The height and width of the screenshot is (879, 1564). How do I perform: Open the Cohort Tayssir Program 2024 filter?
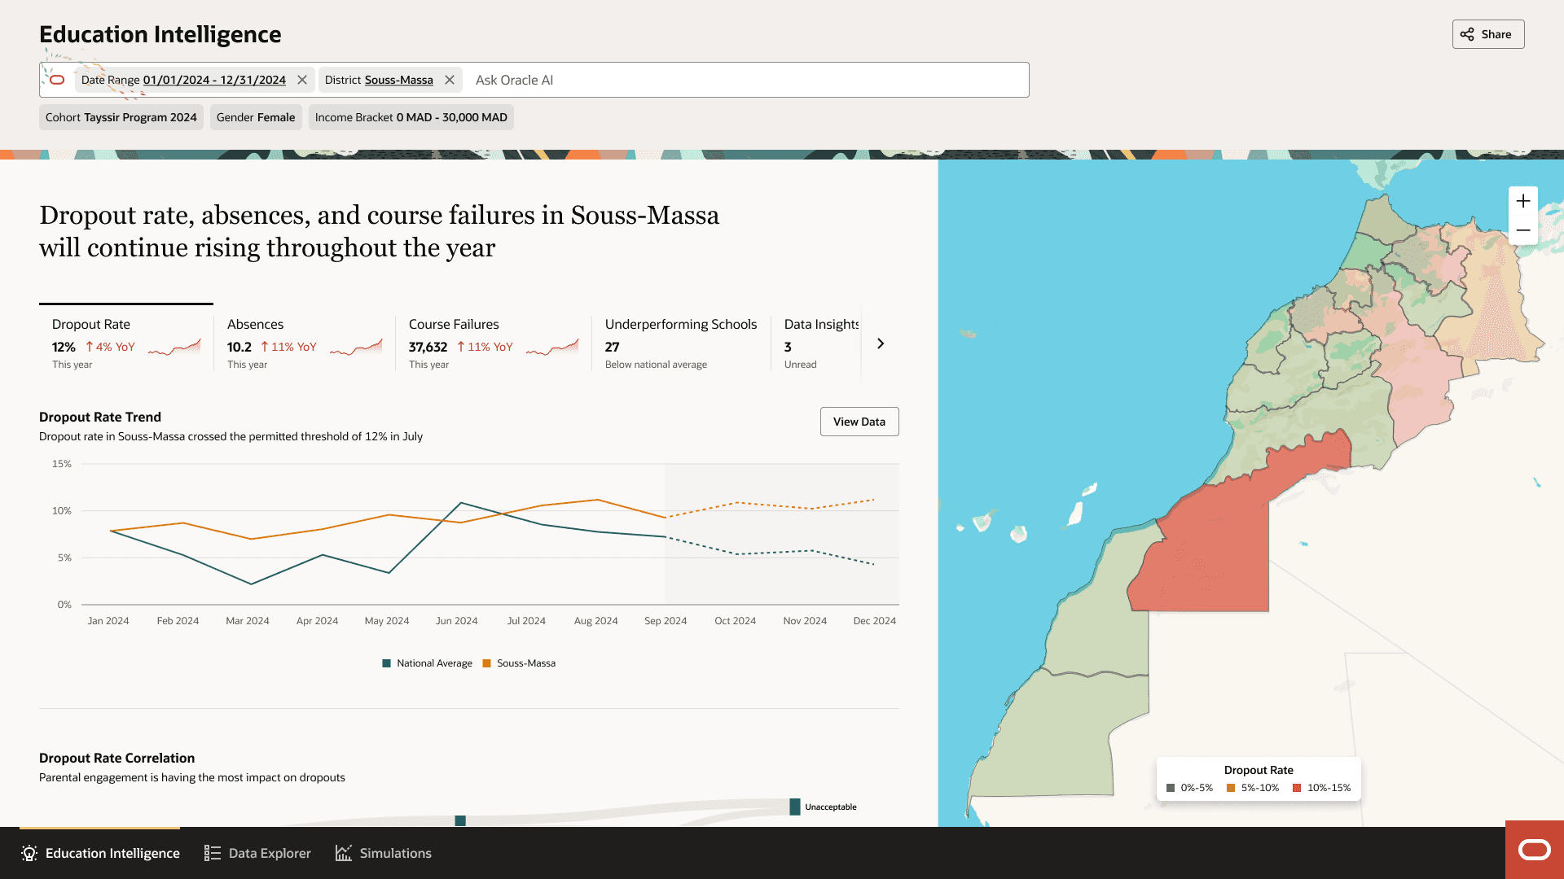pyautogui.click(x=121, y=117)
